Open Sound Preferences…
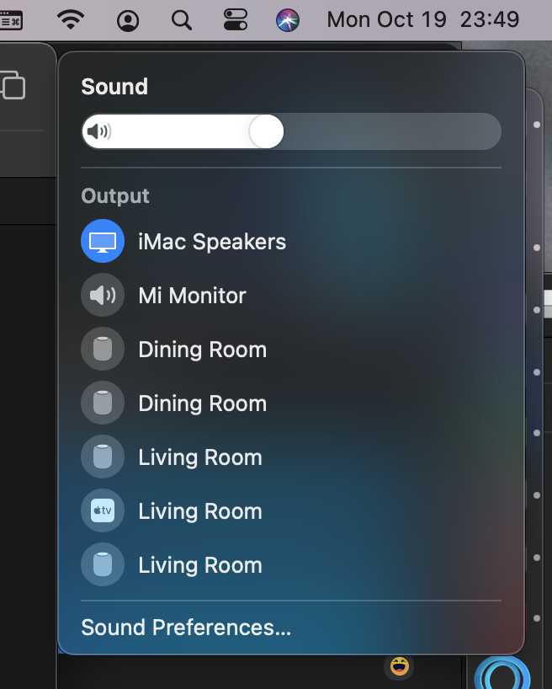The height and width of the screenshot is (689, 552). coord(186,627)
